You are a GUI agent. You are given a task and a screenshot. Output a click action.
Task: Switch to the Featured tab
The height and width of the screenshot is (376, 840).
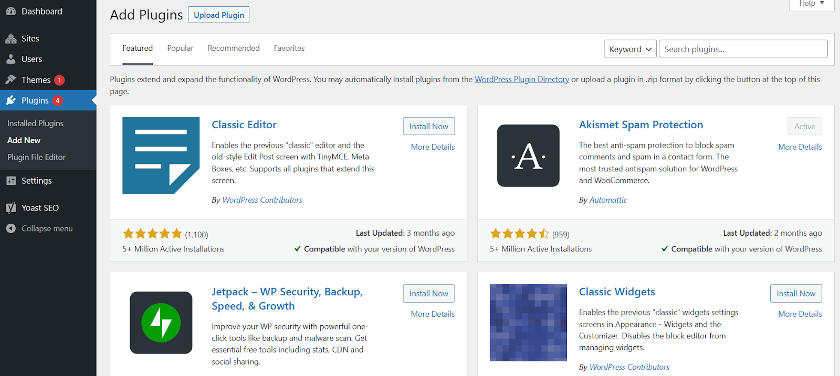coord(138,48)
